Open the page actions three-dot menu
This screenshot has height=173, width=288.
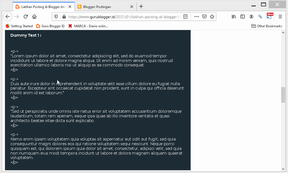pyautogui.click(x=196, y=17)
